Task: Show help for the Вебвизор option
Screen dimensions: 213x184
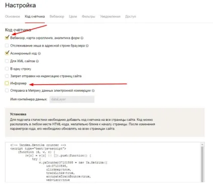Action: pos(82,38)
